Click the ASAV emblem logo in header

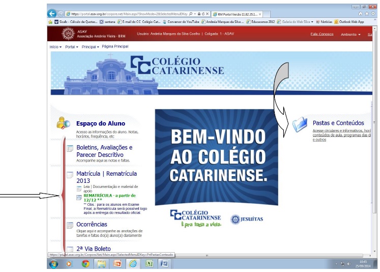(x=68, y=34)
